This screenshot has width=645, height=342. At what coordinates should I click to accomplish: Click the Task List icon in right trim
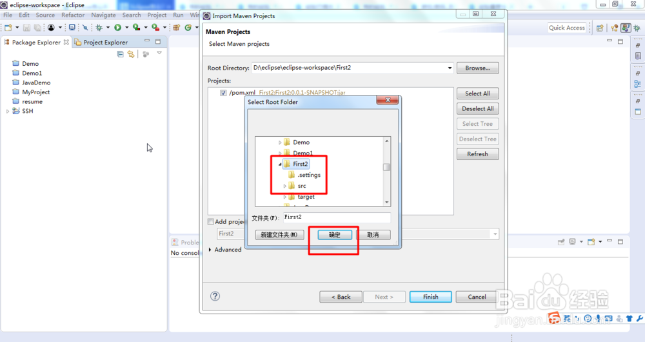pyautogui.click(x=638, y=56)
